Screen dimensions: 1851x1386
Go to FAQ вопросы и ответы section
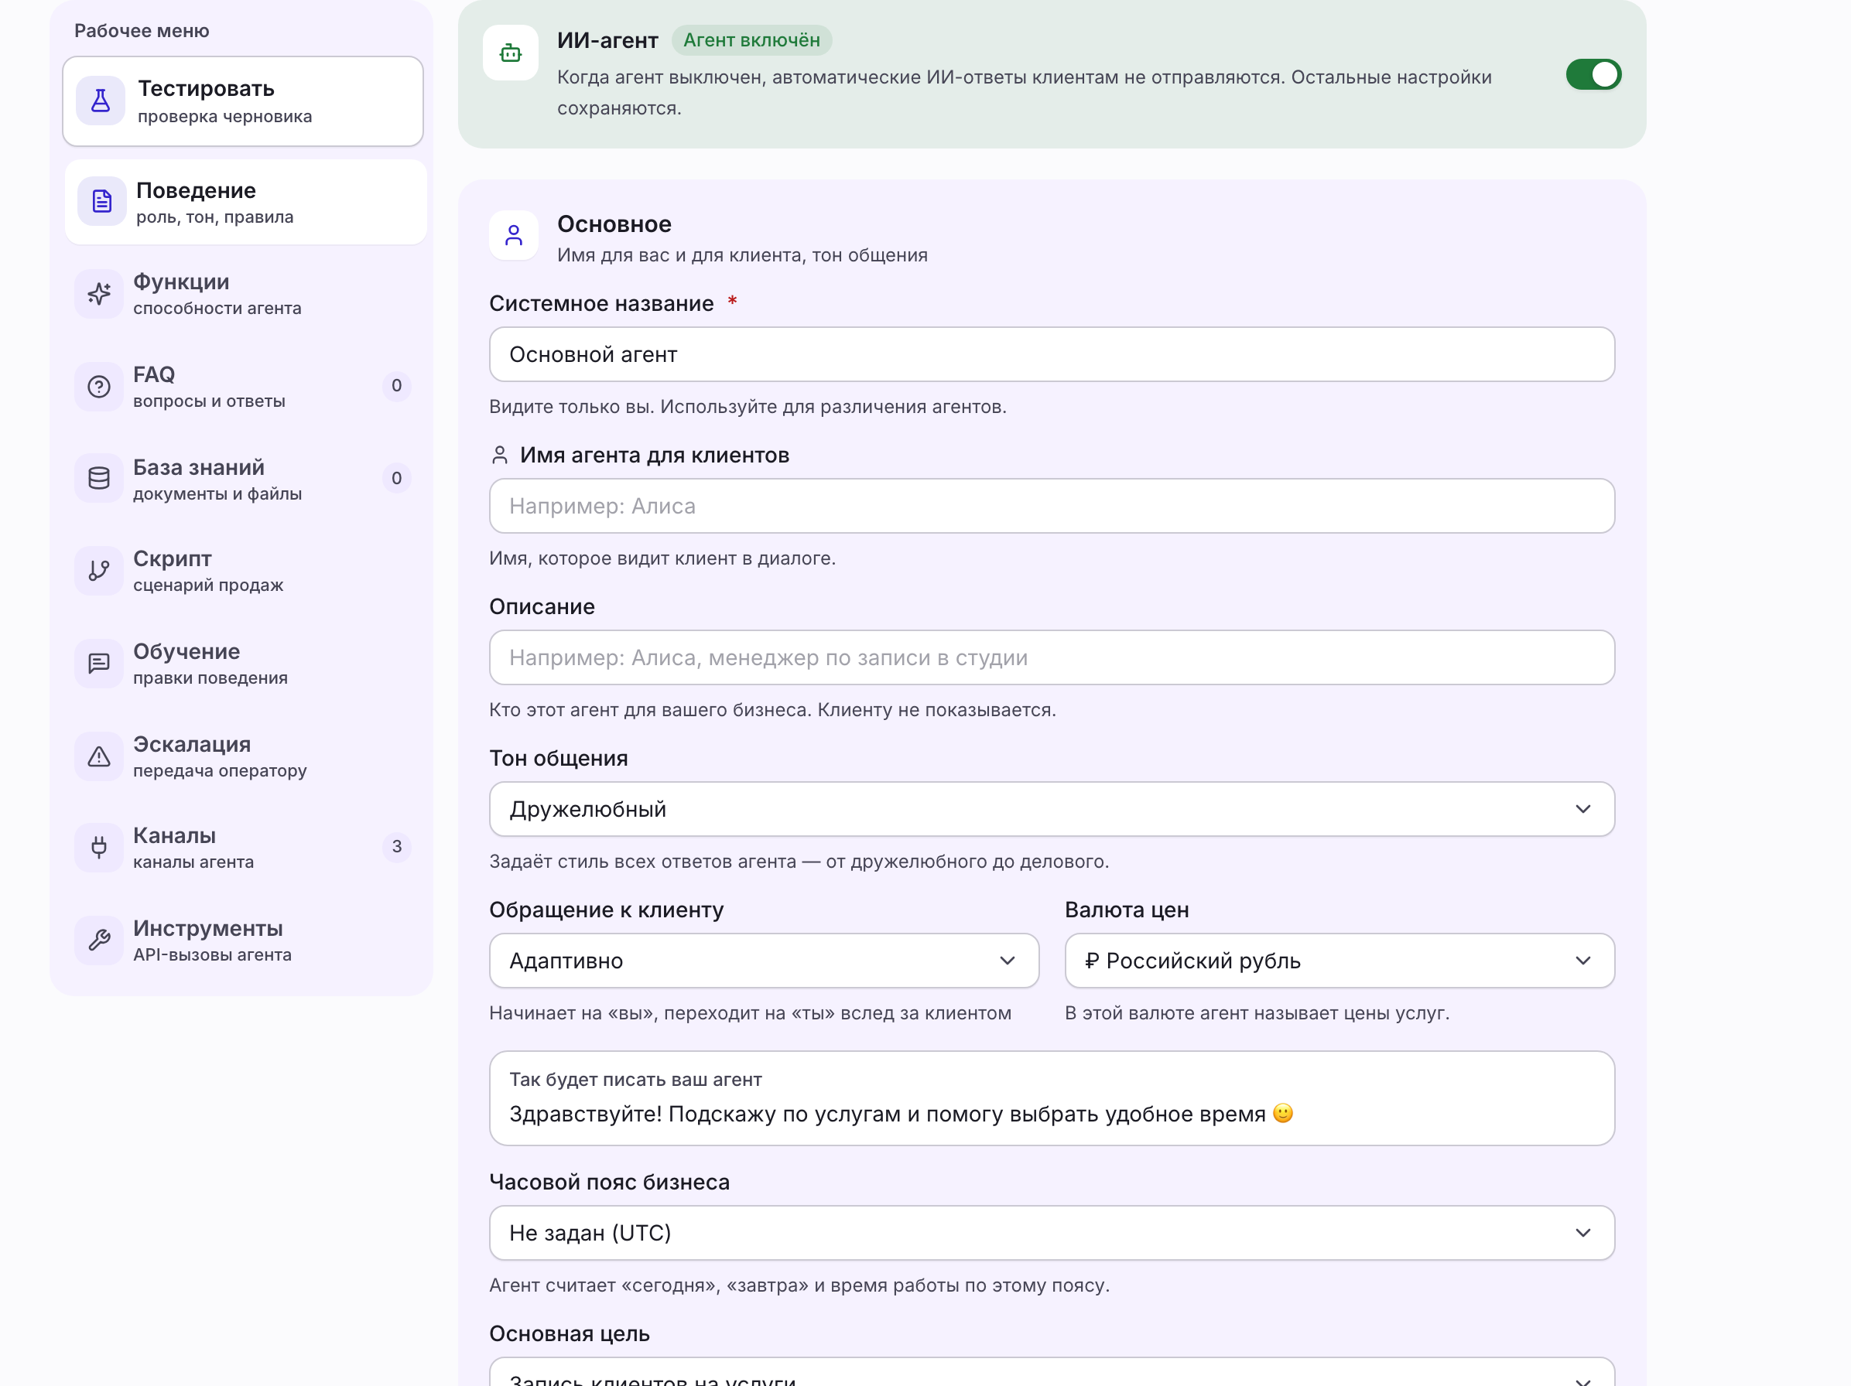click(243, 387)
